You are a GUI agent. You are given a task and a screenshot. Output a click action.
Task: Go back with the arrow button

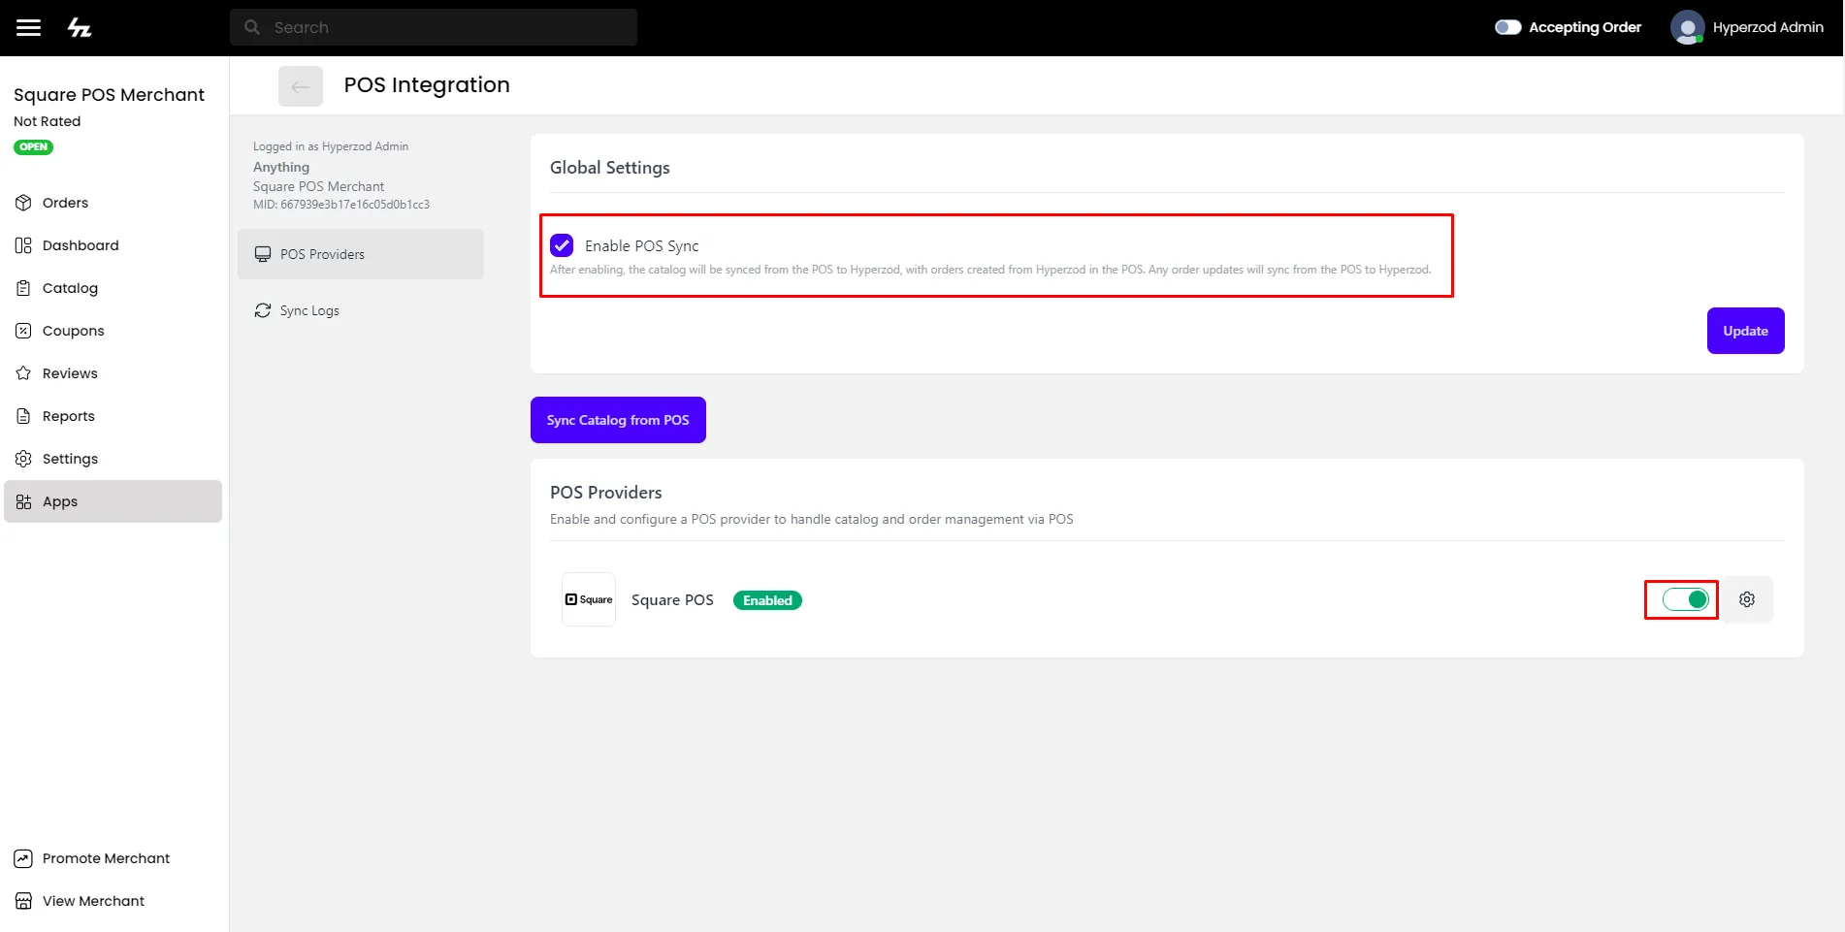(301, 86)
